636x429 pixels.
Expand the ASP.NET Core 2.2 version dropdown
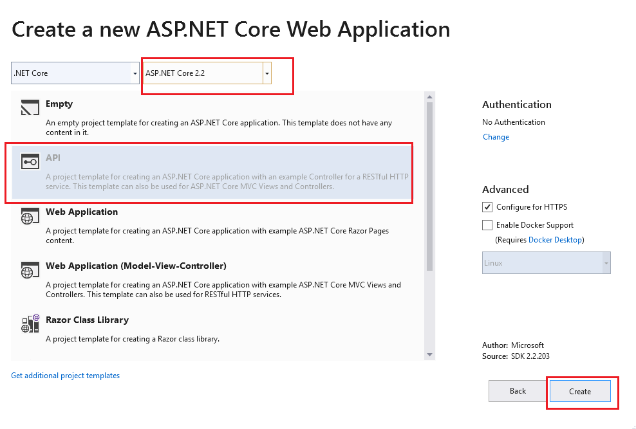pos(207,73)
